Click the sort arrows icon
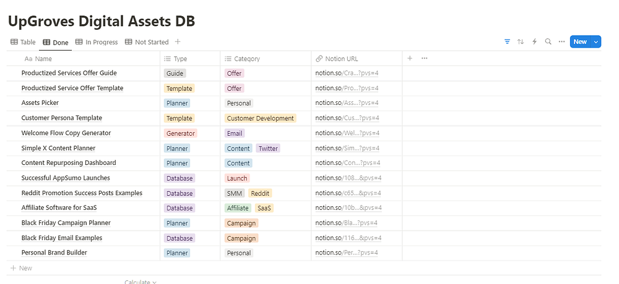This screenshot has height=284, width=619. pyautogui.click(x=521, y=42)
